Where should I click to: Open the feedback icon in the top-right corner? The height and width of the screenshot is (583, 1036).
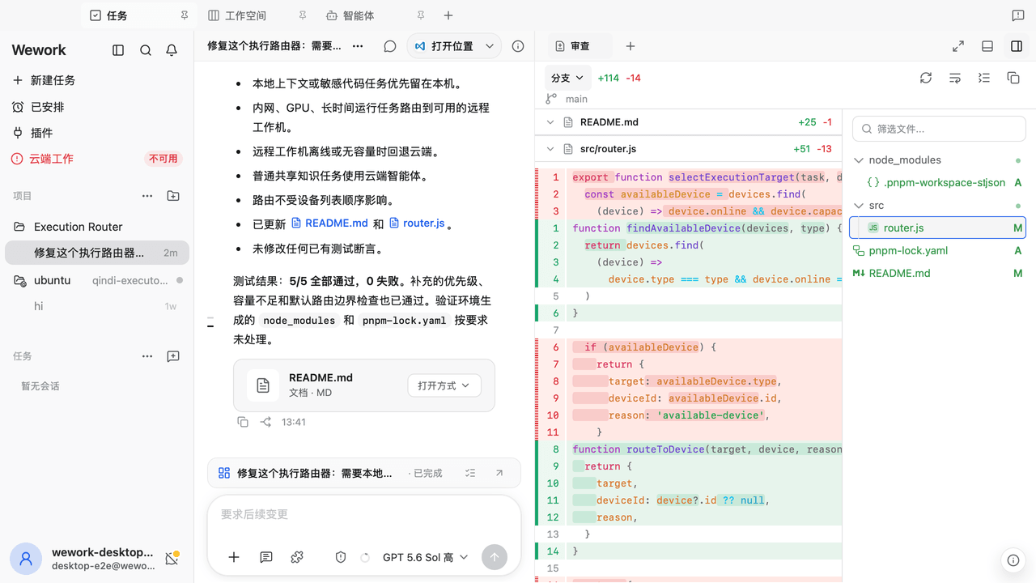click(x=1018, y=15)
